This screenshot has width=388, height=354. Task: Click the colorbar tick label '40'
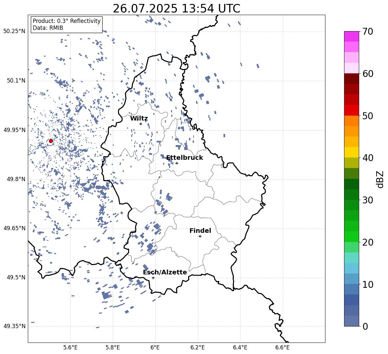pos(368,158)
